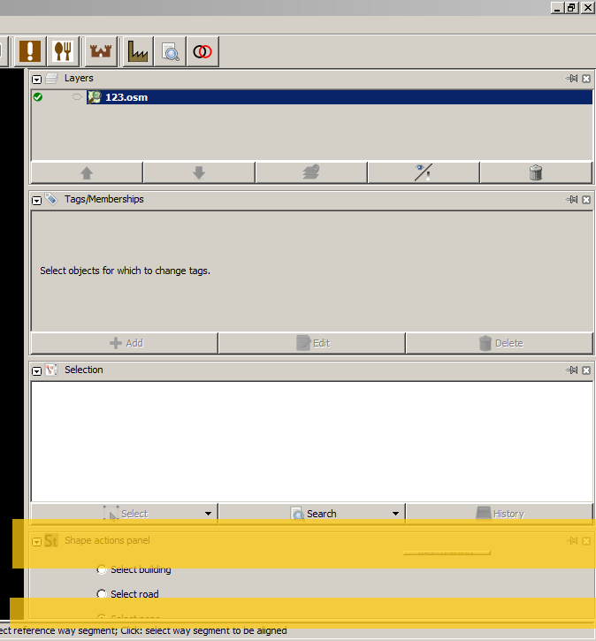
Task: Click the overlapping red circles icon
Action: click(202, 51)
